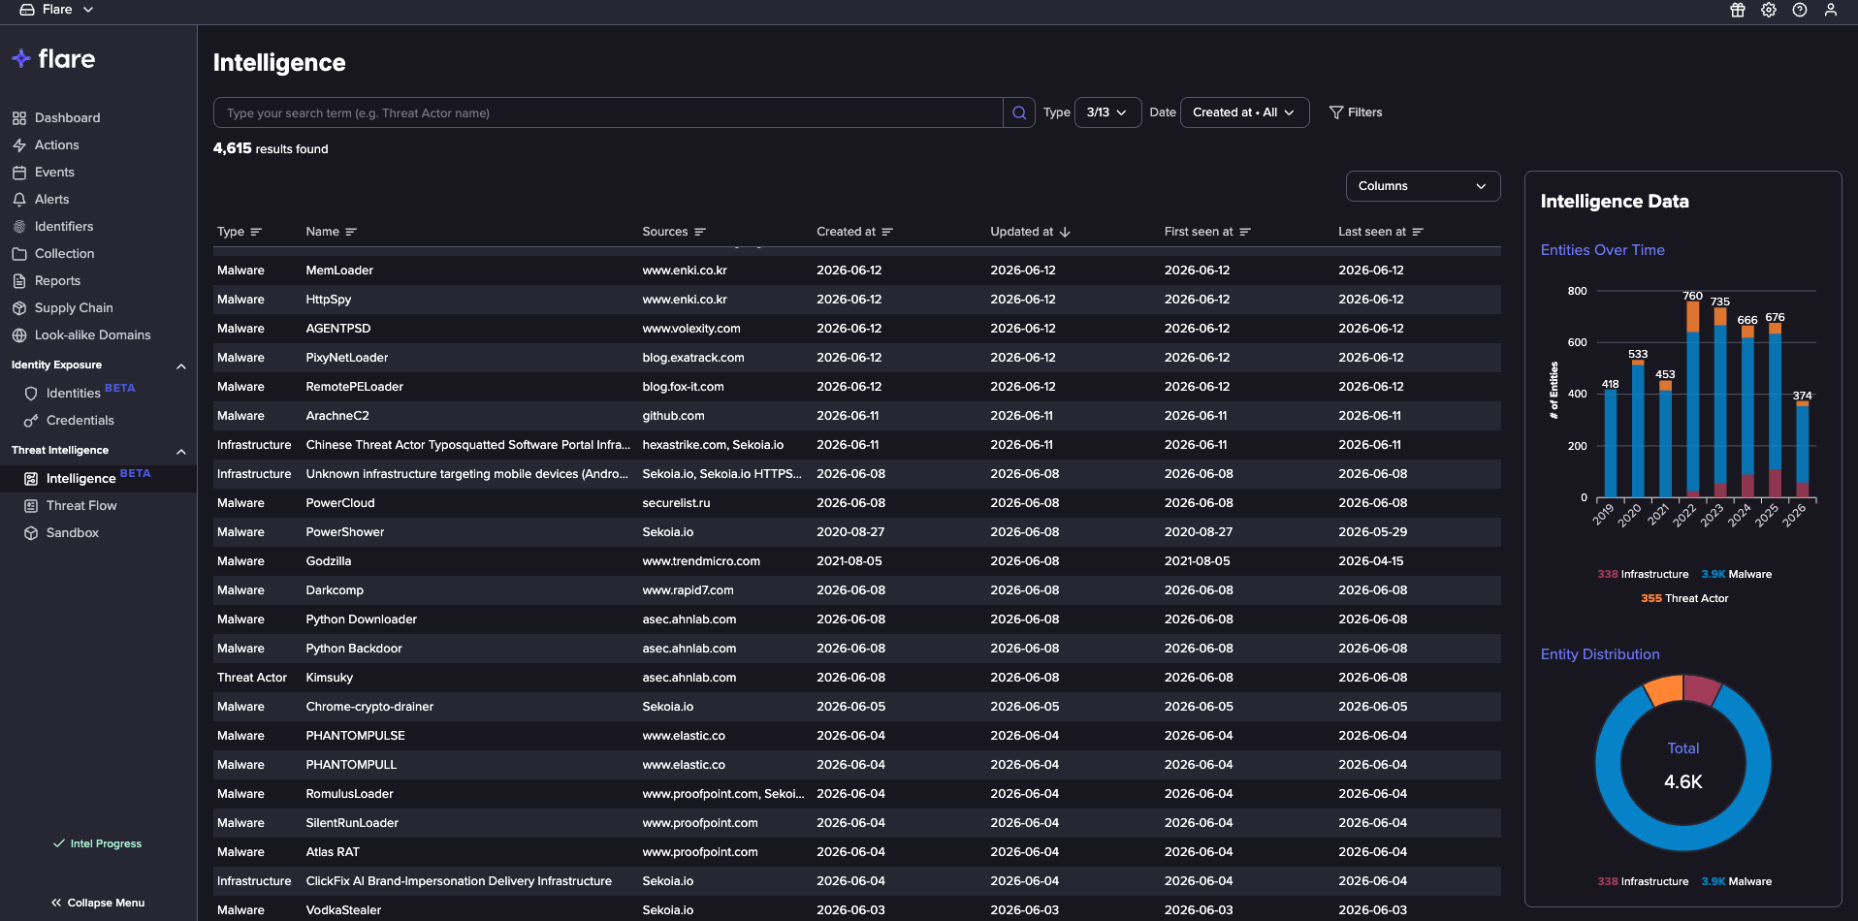Open the help question mark icon

tap(1800, 10)
